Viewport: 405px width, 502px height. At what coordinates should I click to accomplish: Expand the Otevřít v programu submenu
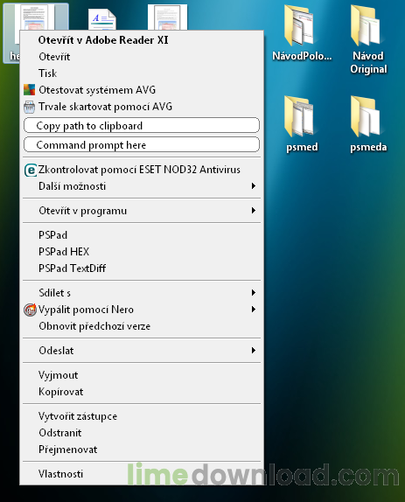point(142,211)
